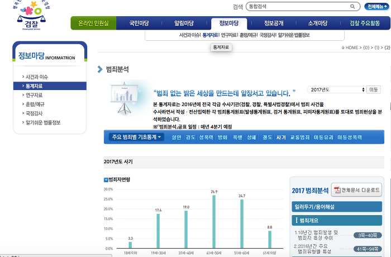Viewport: 391px width, 257px height.
Task: Select the 성폭력 crime category tab
Action: pyautogui.click(x=206, y=137)
